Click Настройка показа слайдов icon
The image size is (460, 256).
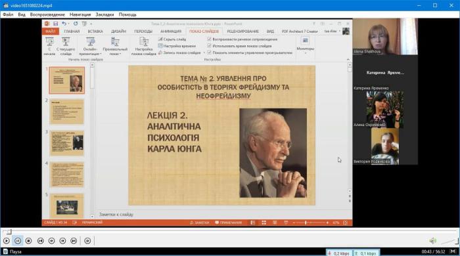[144, 47]
